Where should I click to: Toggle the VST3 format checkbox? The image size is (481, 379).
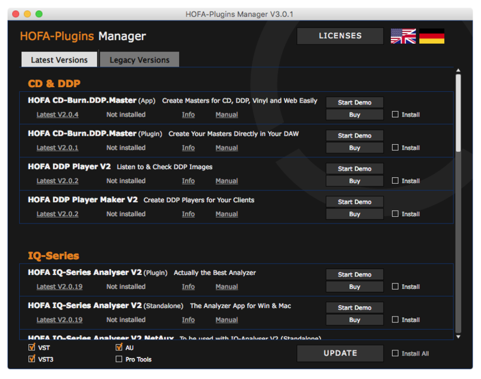[32, 359]
